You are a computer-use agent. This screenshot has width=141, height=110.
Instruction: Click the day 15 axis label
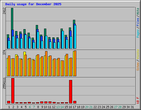point(66,107)
